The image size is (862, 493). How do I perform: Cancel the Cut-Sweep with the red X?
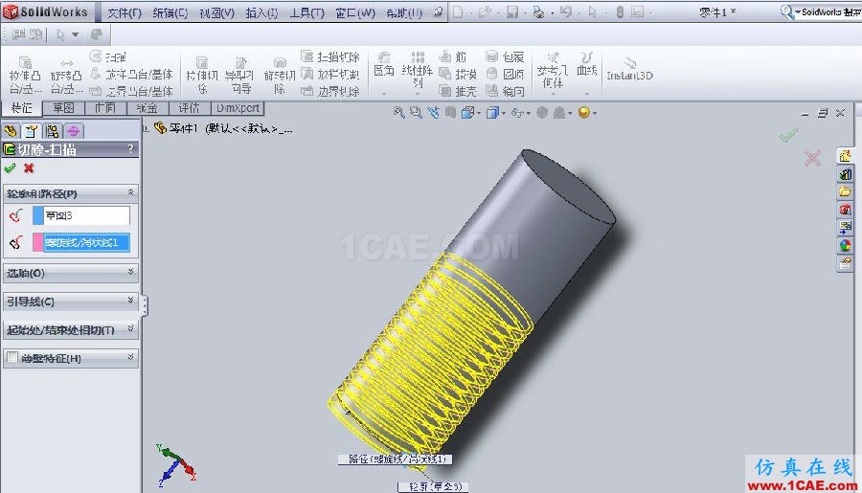point(29,168)
